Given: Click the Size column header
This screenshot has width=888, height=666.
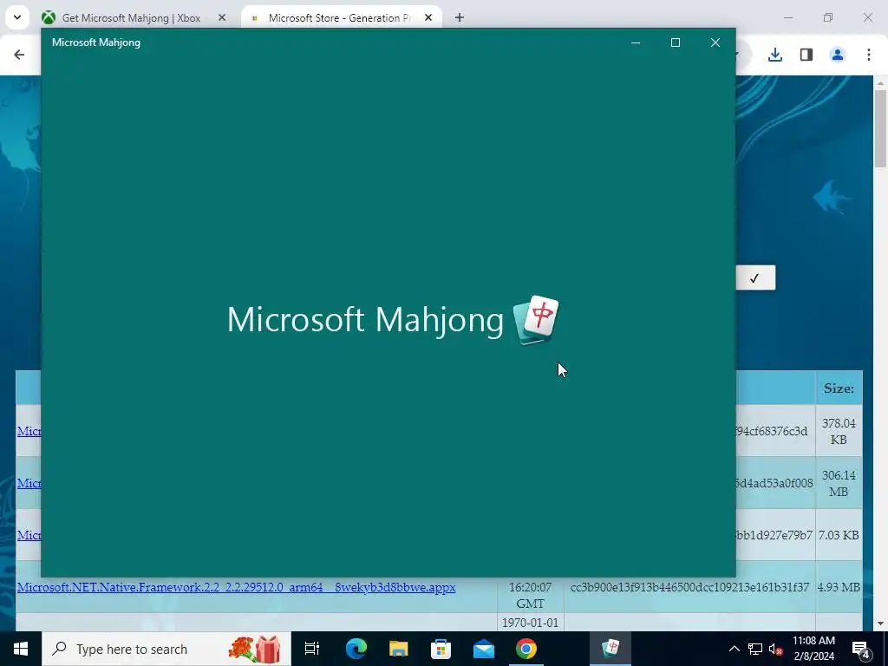Looking at the screenshot, I should click(x=839, y=388).
